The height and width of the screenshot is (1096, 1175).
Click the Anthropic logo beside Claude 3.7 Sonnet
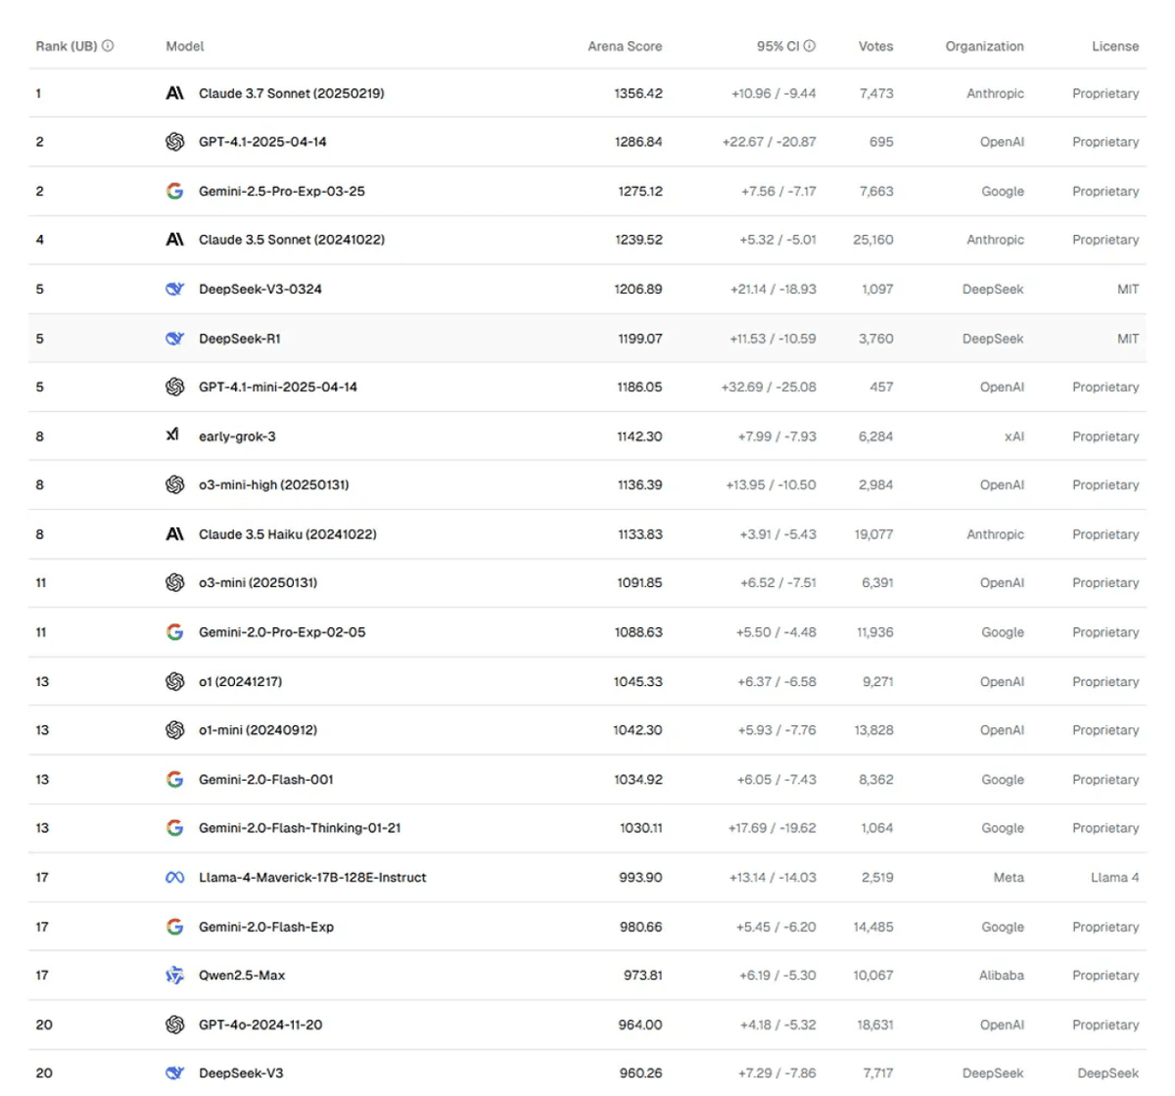click(174, 93)
